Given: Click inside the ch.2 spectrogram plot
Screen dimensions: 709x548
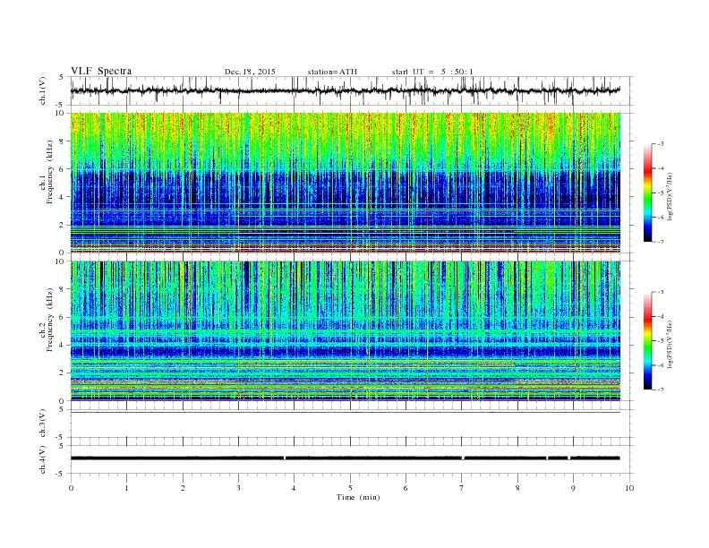Looking at the screenshot, I should 345,330.
